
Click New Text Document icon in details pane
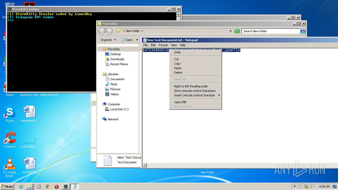coord(108,160)
